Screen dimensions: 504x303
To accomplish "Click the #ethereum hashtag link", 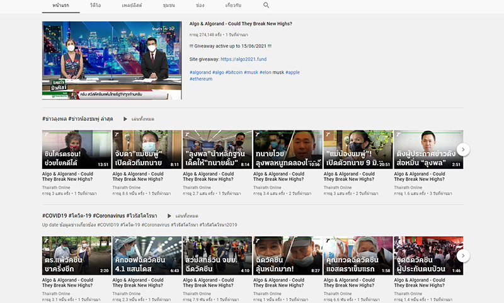I will (x=202, y=79).
